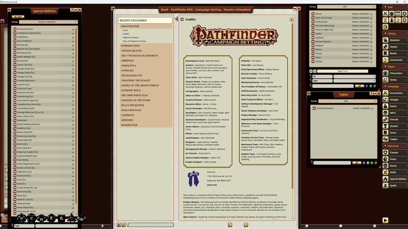Click the "All" filter button in the NPC panel
The image size is (408, 229).
point(360,86)
